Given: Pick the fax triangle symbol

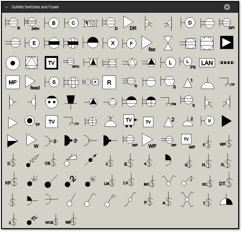Looking at the screenshot, I should 148,43.
